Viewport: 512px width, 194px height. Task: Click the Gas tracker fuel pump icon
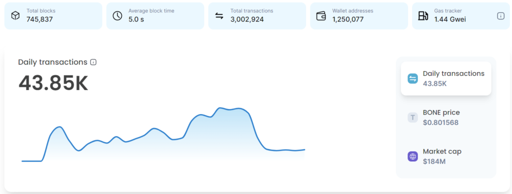pos(423,15)
